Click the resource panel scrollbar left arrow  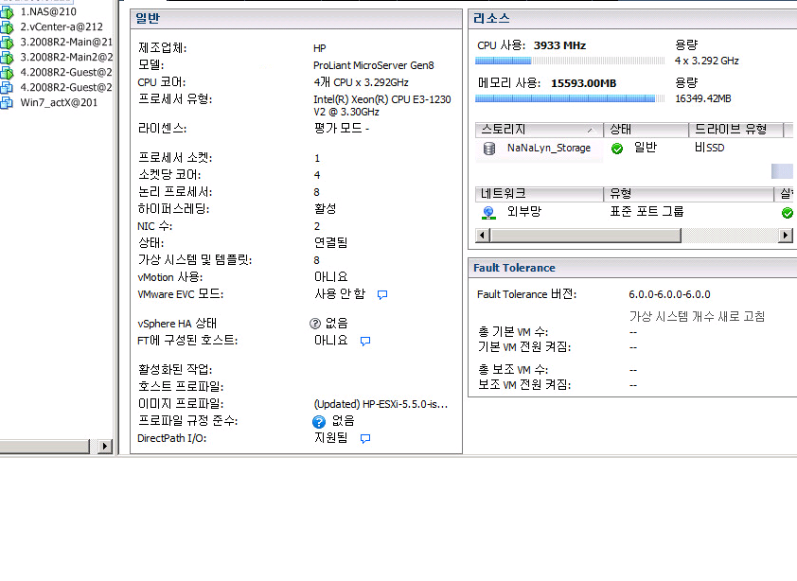point(483,236)
